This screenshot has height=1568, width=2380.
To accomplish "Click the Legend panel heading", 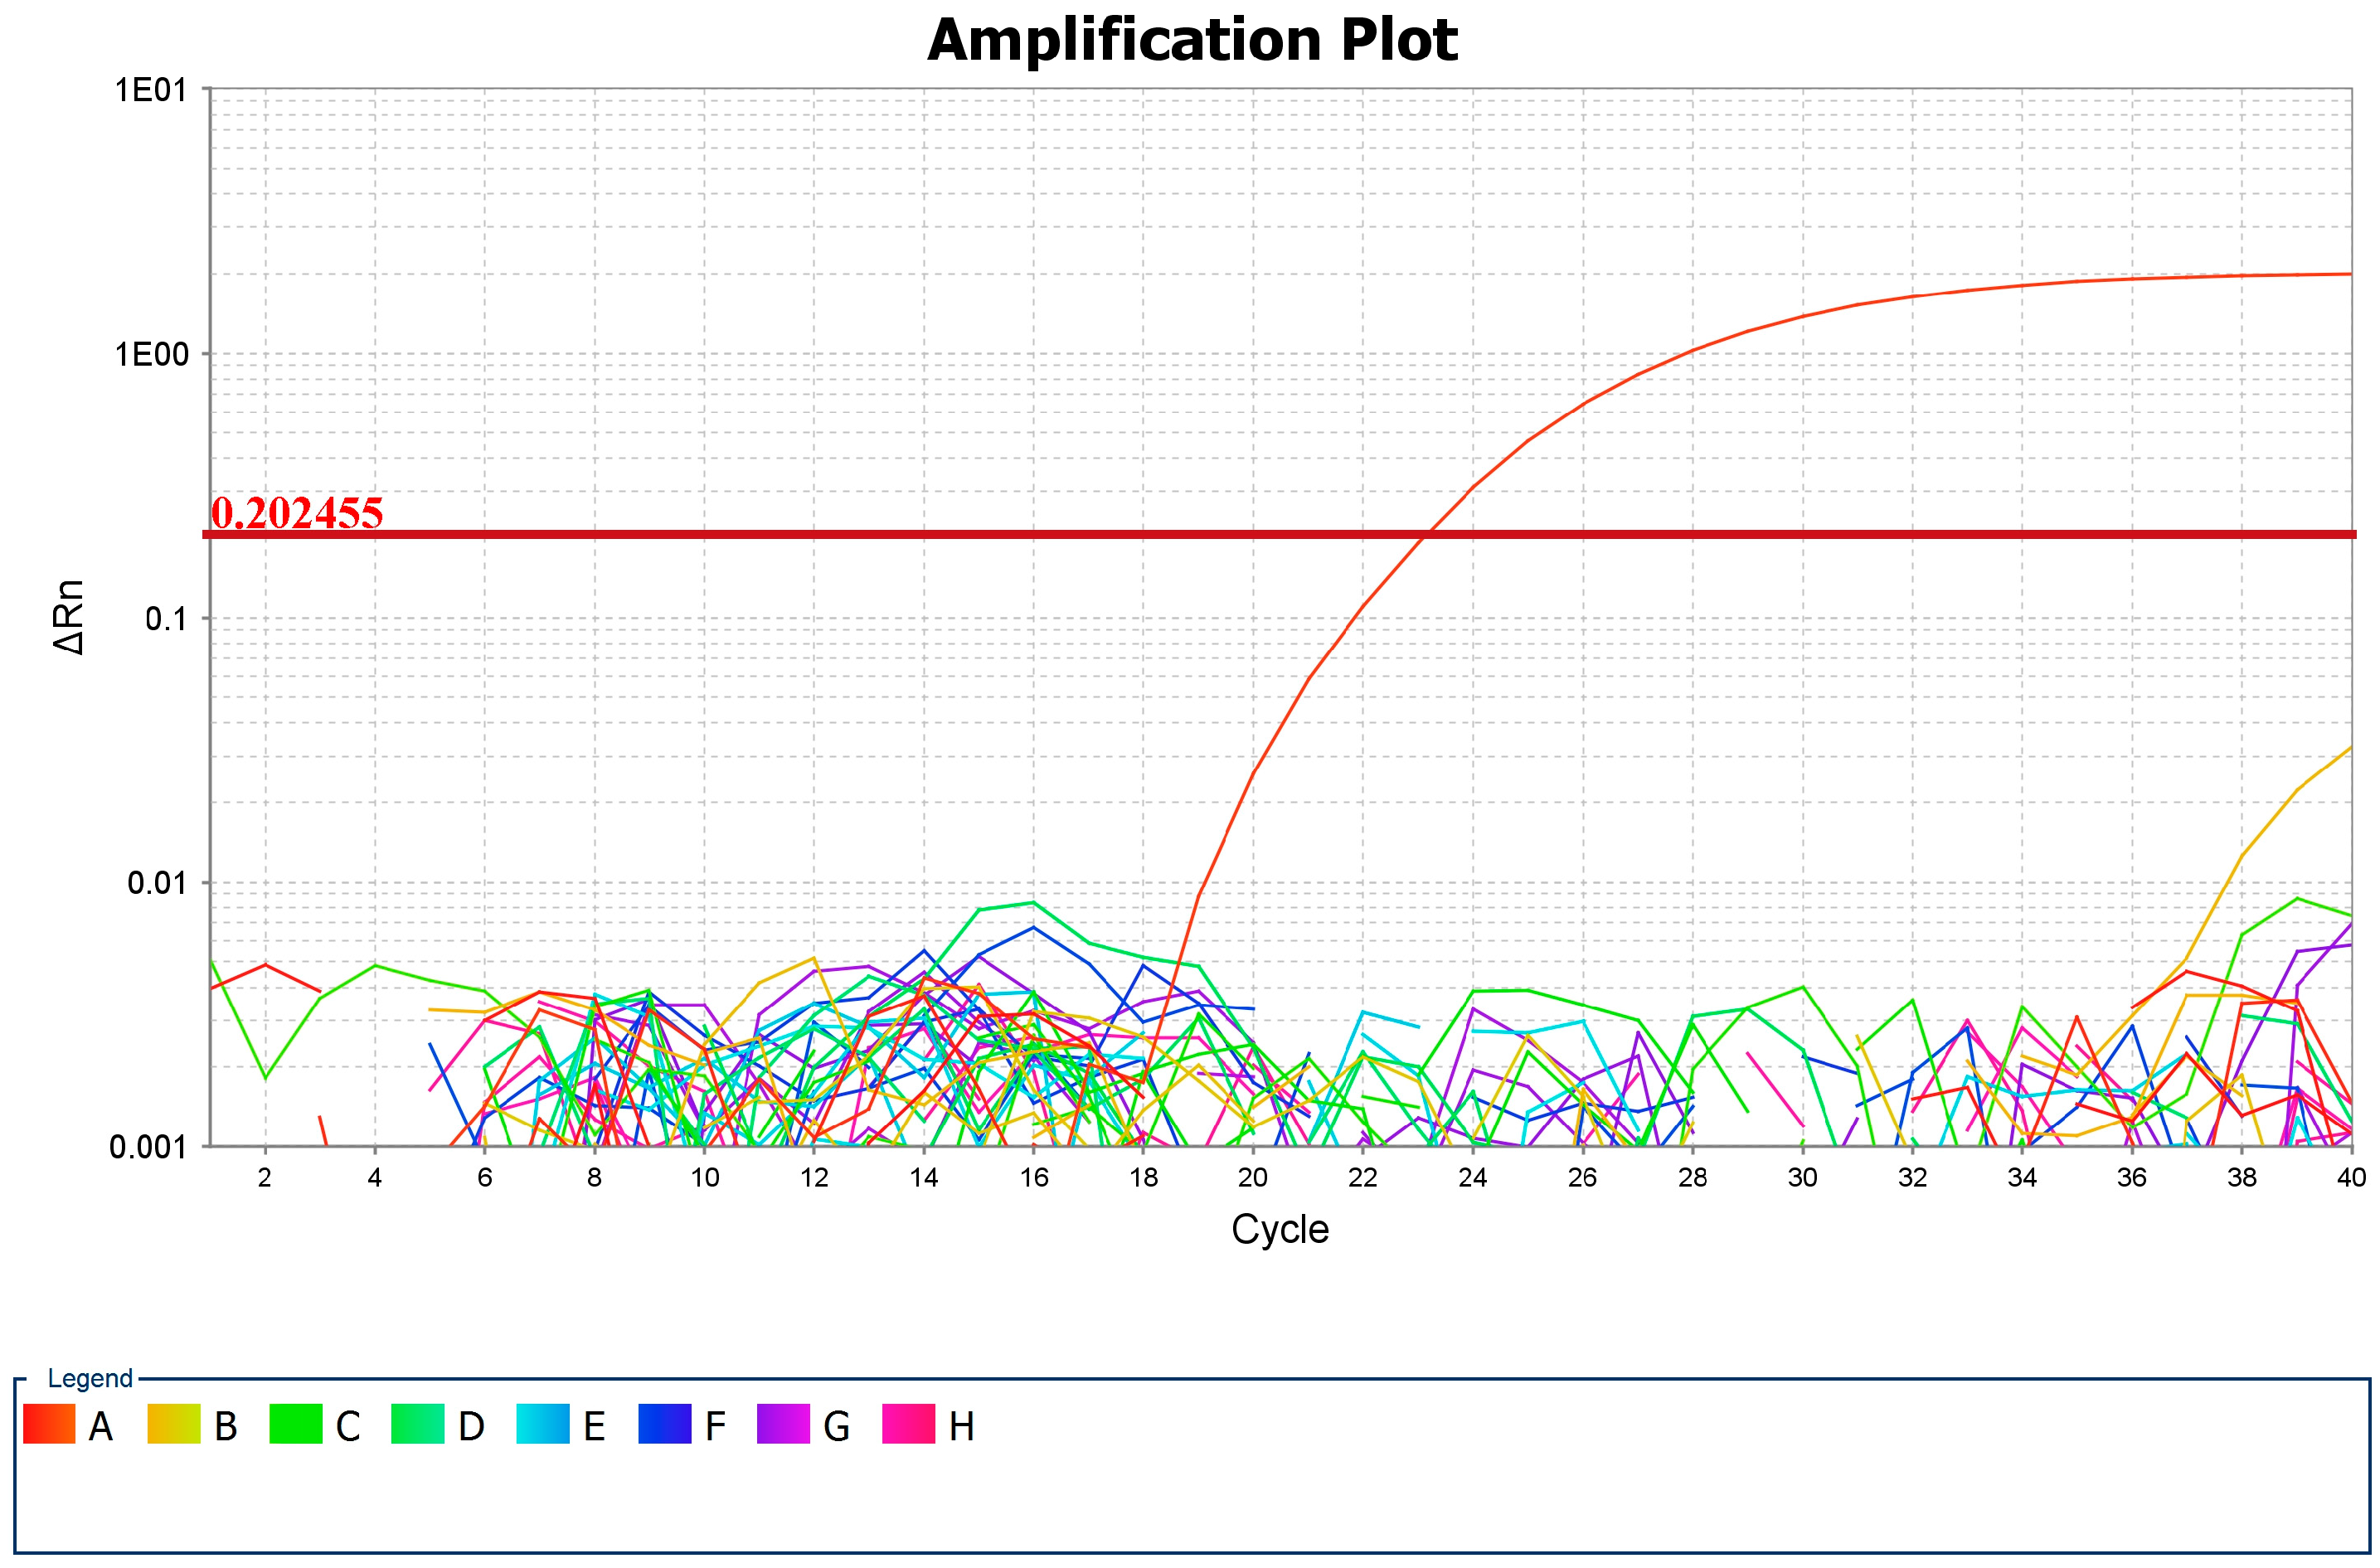I will tap(90, 1378).
